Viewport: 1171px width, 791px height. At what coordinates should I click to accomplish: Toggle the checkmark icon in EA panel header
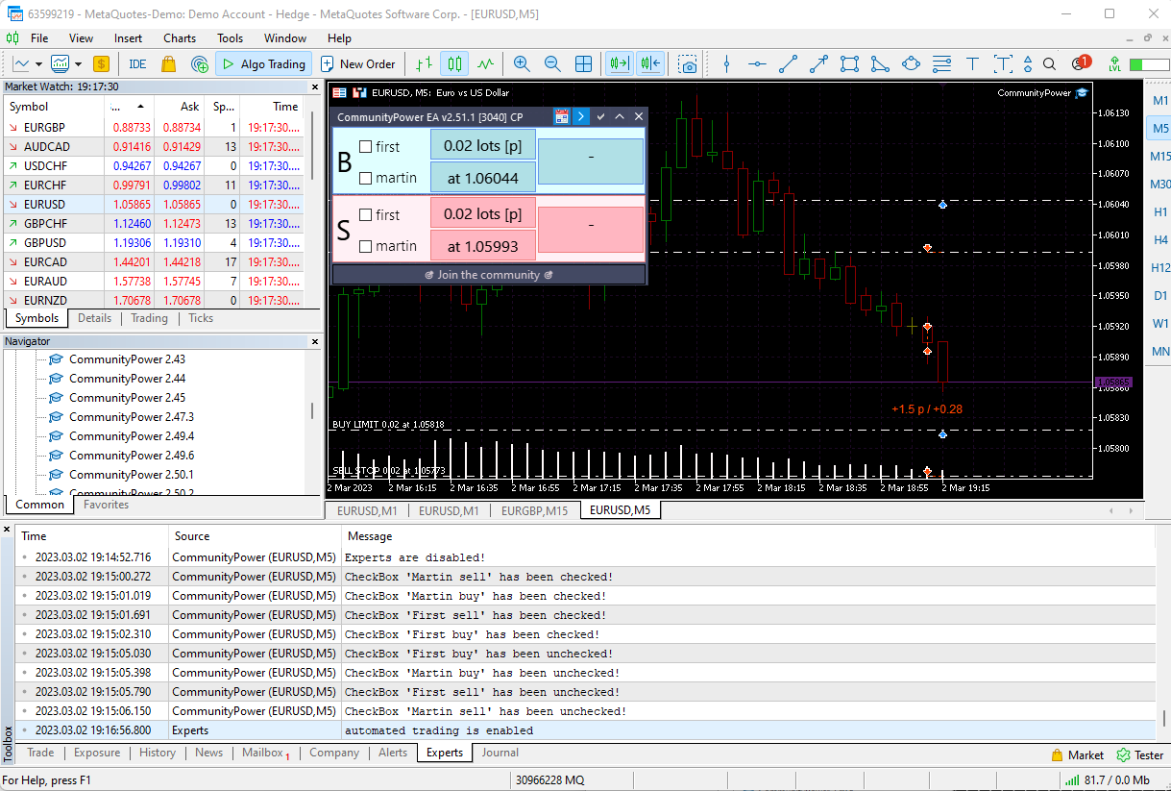600,116
